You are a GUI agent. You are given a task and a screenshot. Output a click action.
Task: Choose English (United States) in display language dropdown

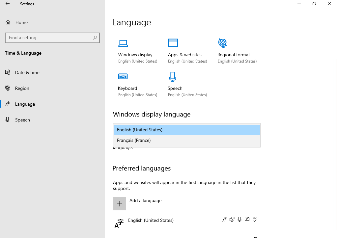click(x=186, y=130)
